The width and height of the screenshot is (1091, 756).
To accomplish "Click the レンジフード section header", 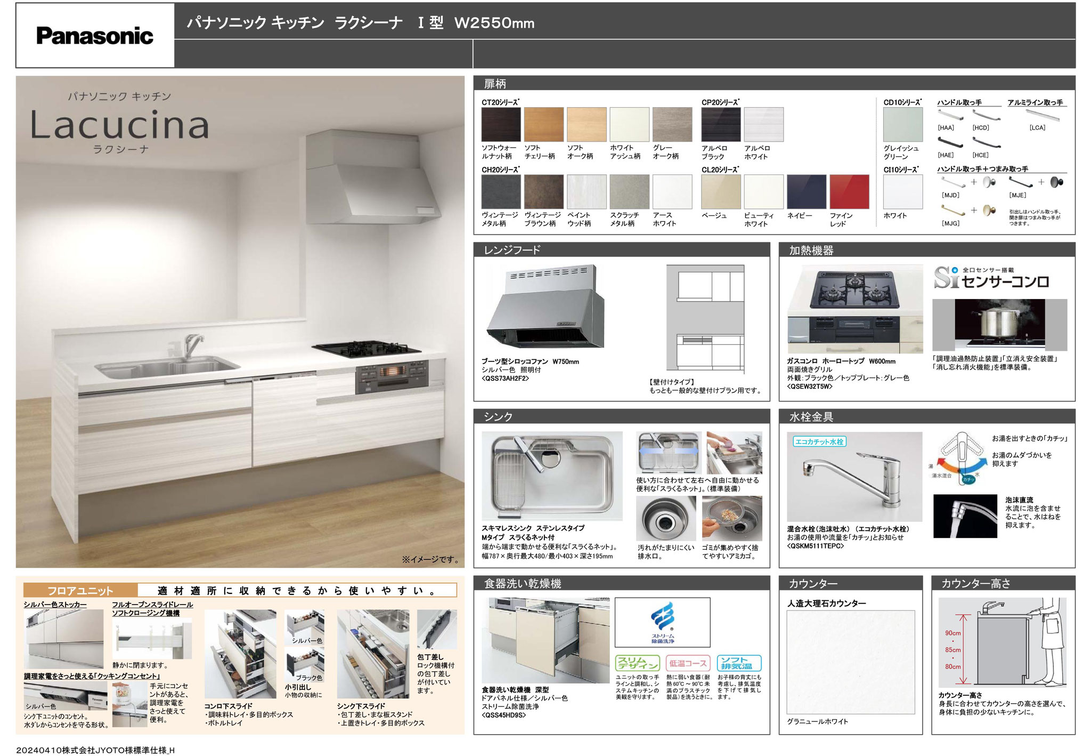I will tap(622, 250).
